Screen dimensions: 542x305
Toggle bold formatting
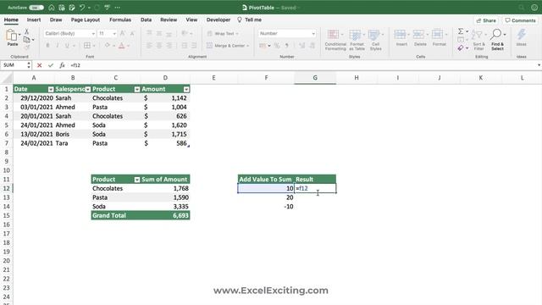point(47,46)
